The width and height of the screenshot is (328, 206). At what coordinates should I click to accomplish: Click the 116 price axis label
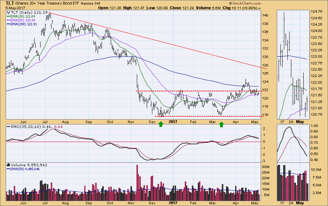[265, 115]
